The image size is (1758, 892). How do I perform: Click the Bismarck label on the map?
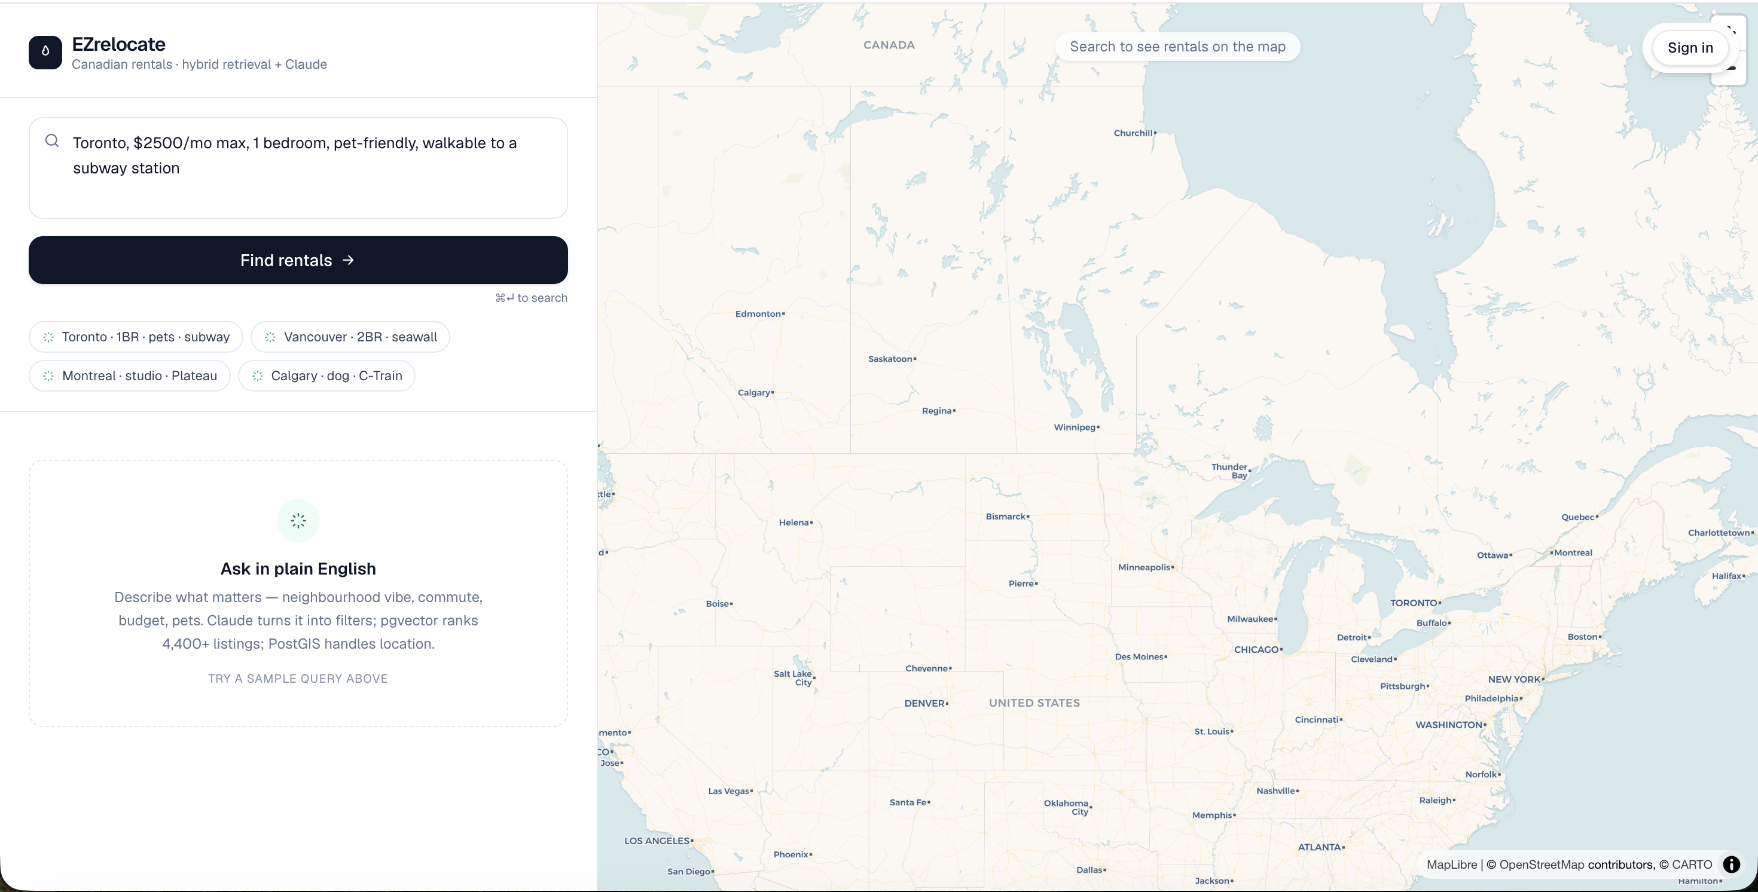click(x=1005, y=517)
